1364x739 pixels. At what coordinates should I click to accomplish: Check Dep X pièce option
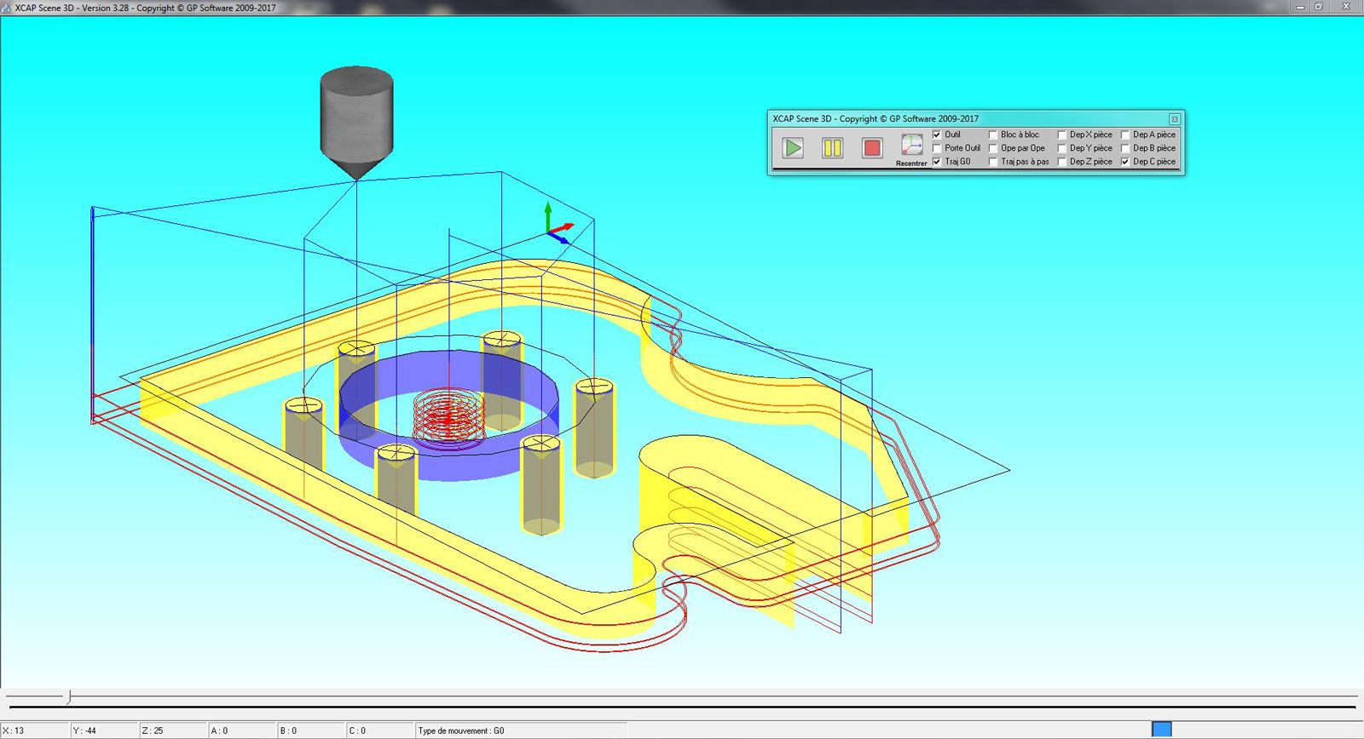(x=1062, y=135)
